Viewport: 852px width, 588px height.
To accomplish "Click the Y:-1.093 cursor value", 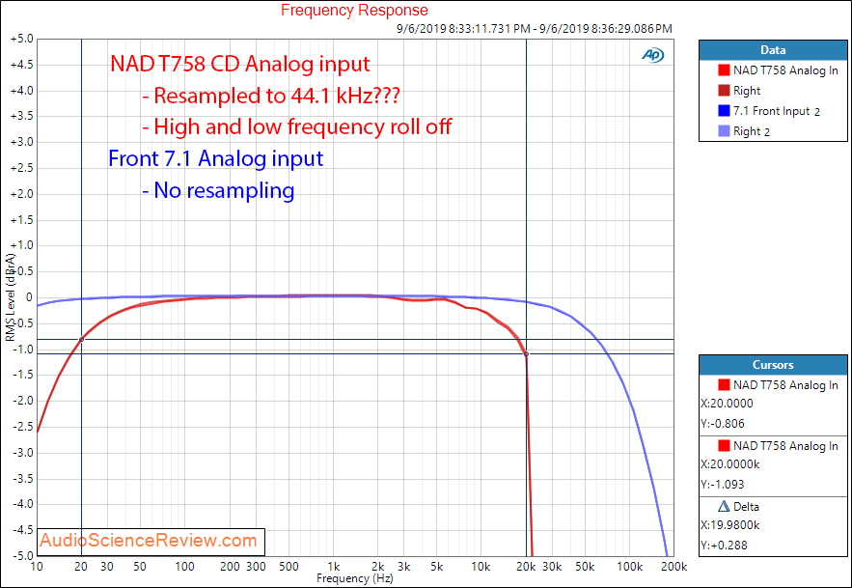I will point(723,485).
